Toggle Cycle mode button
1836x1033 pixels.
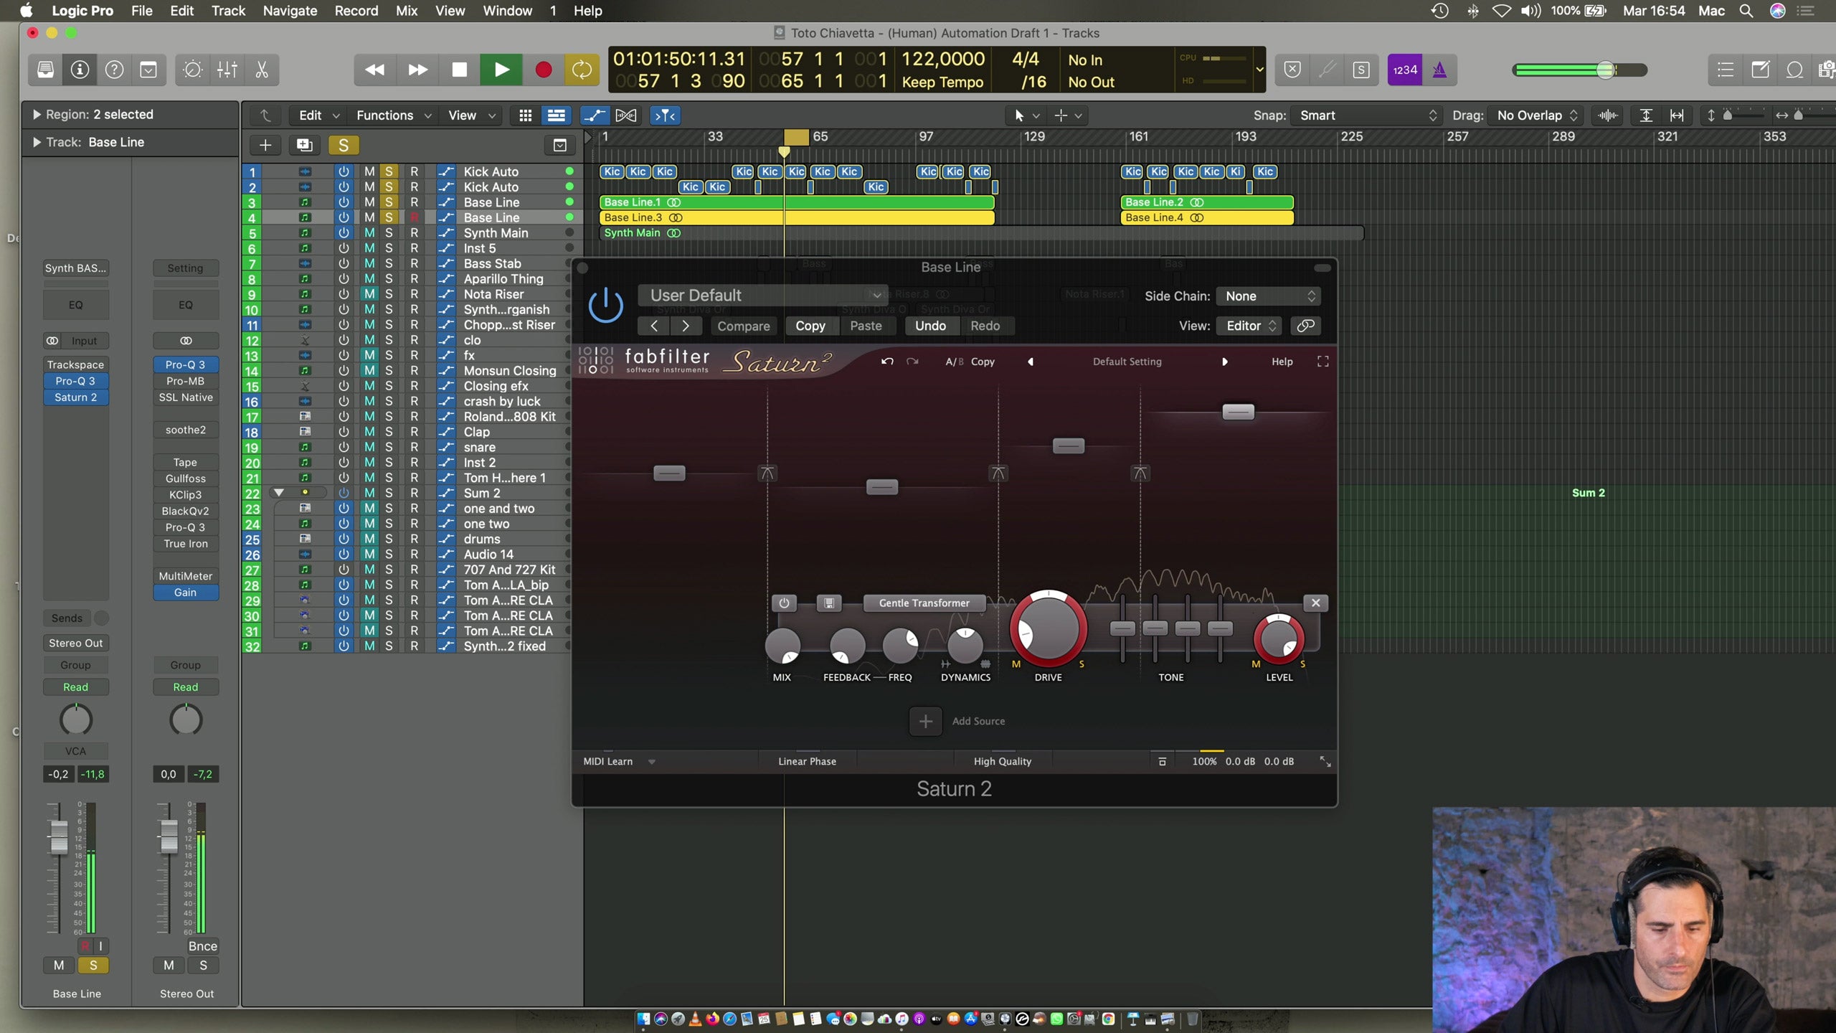pos(582,70)
